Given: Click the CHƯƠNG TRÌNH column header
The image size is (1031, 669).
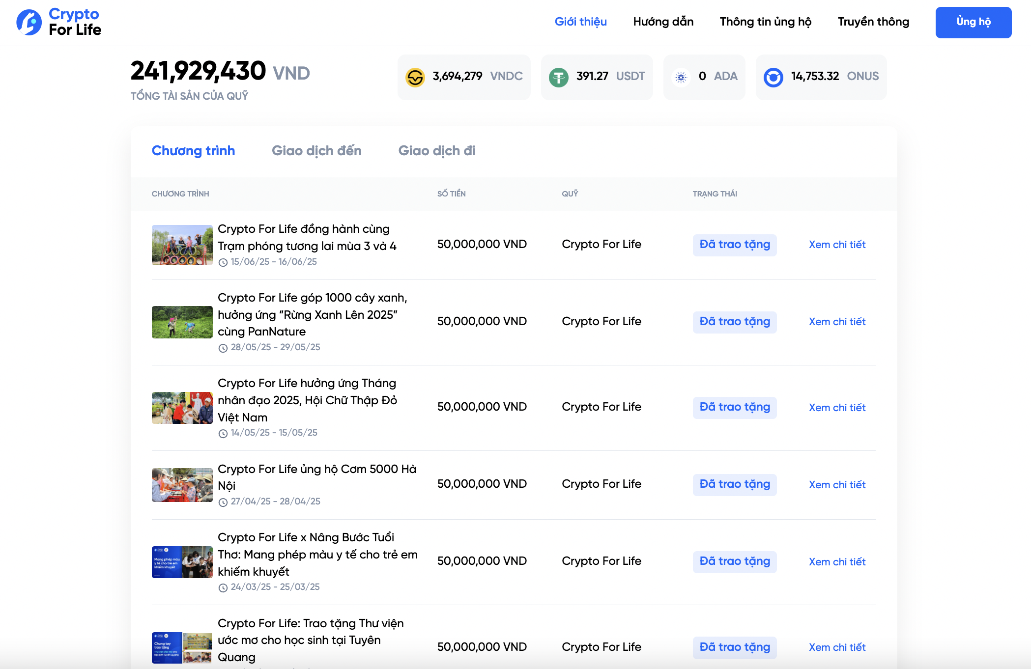Looking at the screenshot, I should pyautogui.click(x=180, y=194).
